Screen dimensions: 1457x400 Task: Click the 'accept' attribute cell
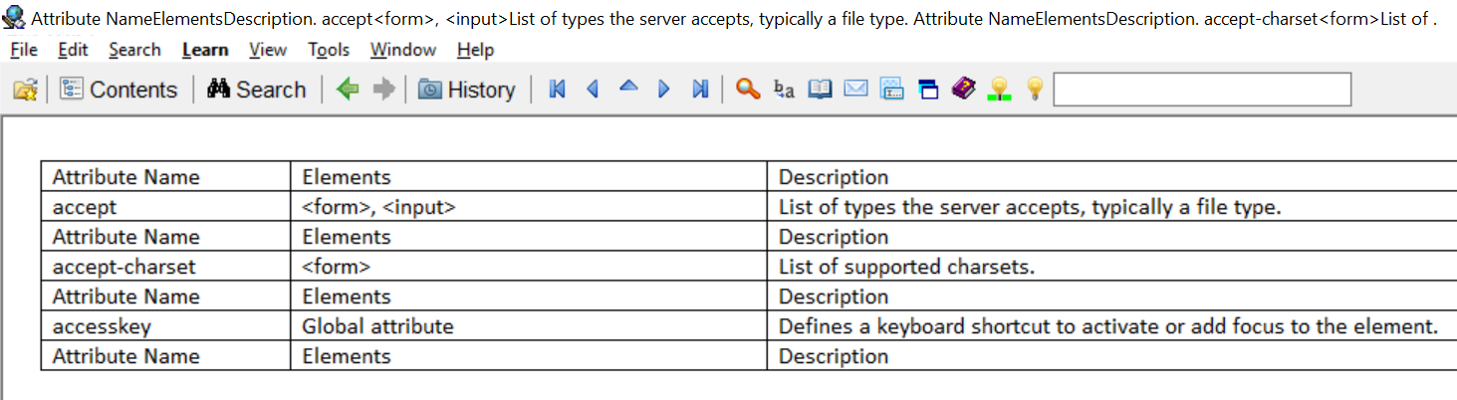pos(165,207)
